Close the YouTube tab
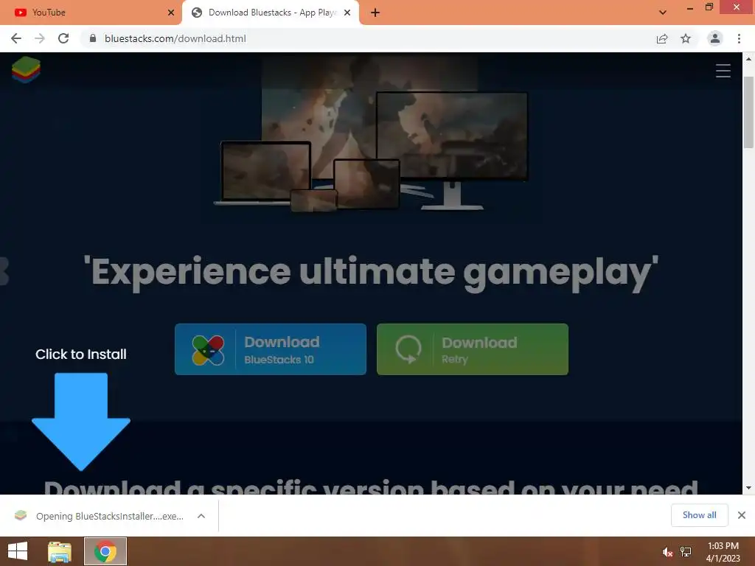Viewport: 755px width, 566px height. pyautogui.click(x=171, y=13)
